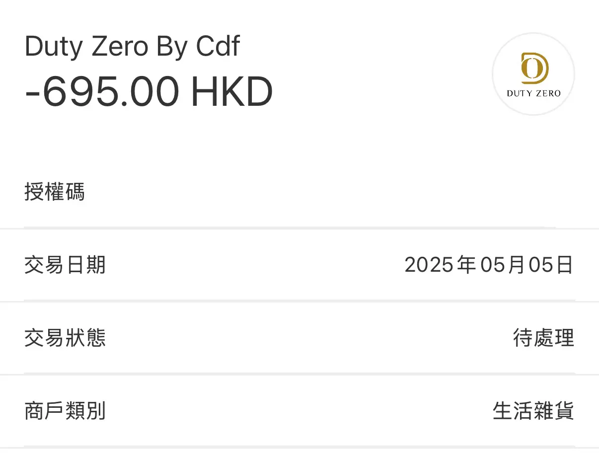Open the Duty Zero By Cdf merchant name
Screen dimensions: 599x455
coord(132,47)
